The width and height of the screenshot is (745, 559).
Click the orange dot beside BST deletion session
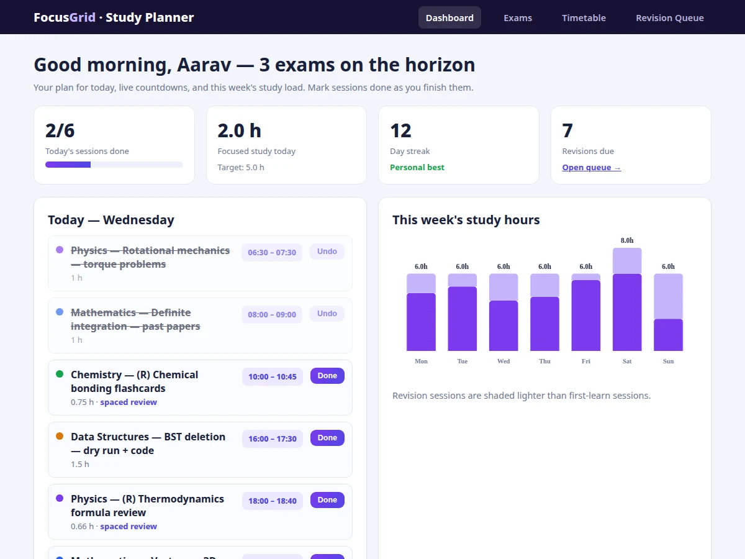pos(60,436)
